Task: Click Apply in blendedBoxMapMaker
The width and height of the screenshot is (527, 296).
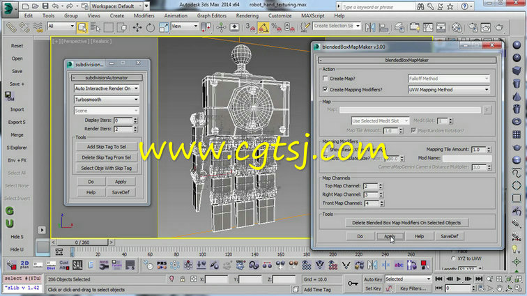Action: (390, 236)
